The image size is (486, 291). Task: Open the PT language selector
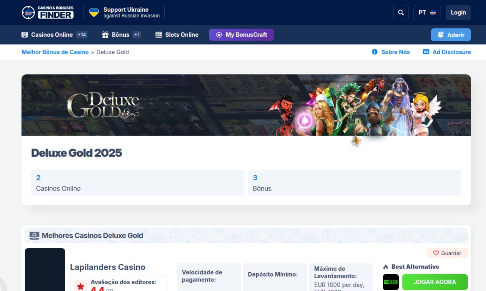pyautogui.click(x=427, y=13)
